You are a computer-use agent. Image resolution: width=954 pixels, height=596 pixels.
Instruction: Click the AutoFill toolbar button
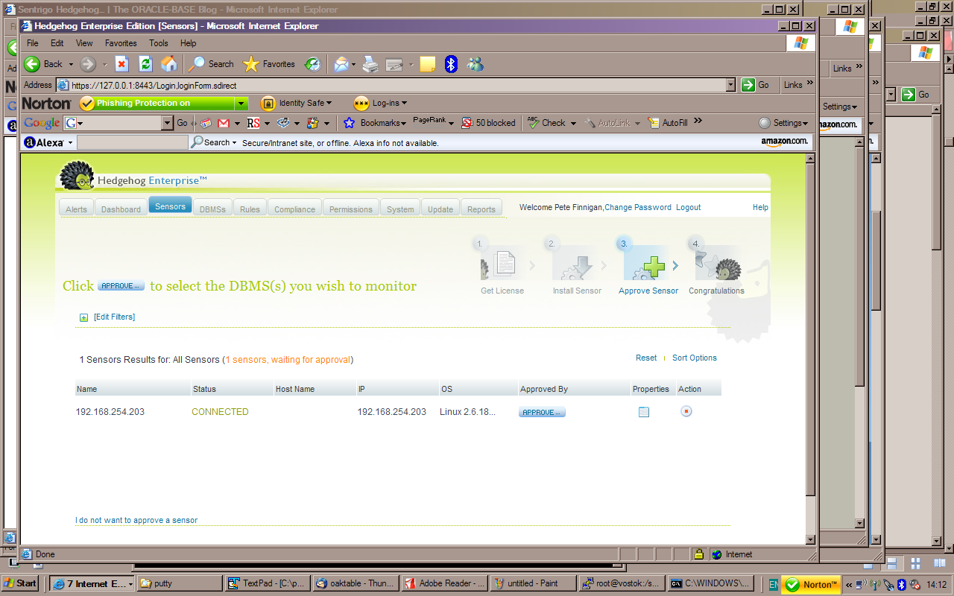click(667, 123)
